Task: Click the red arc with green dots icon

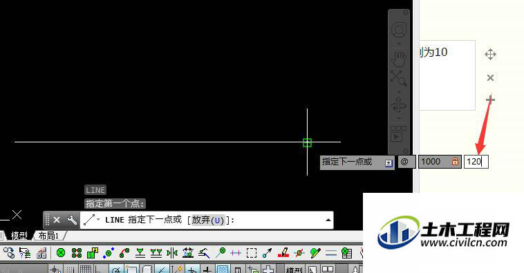Action: (x=124, y=253)
